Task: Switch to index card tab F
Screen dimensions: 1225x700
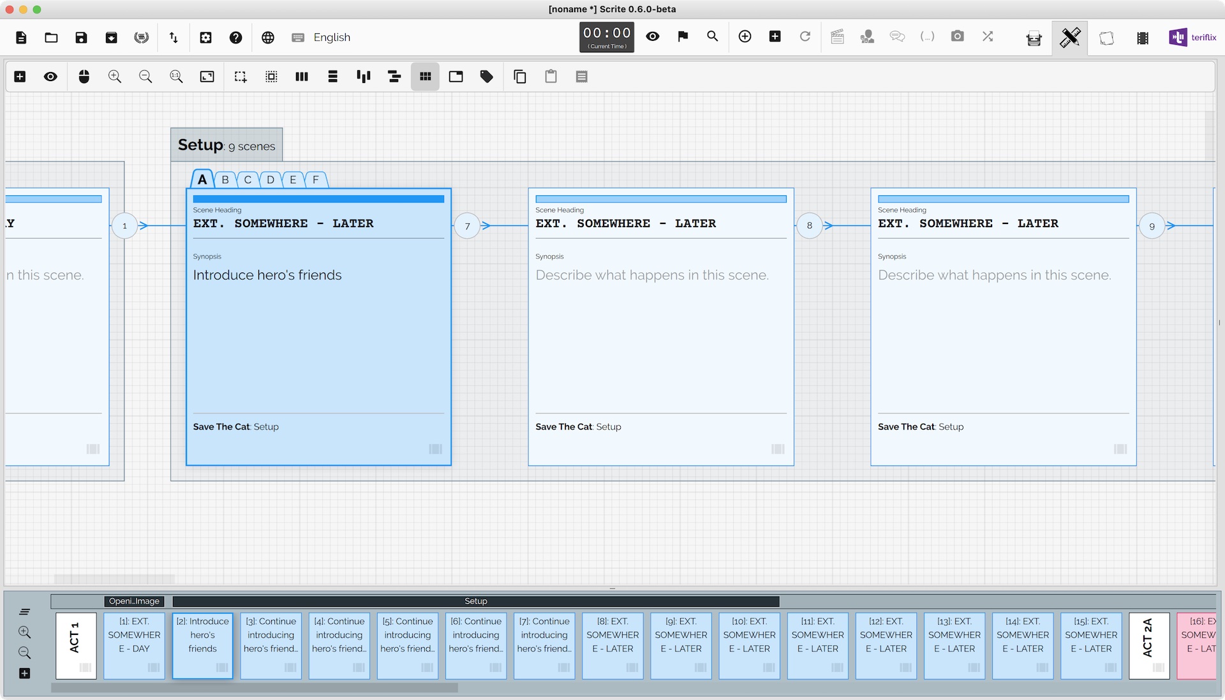Action: [x=315, y=180]
